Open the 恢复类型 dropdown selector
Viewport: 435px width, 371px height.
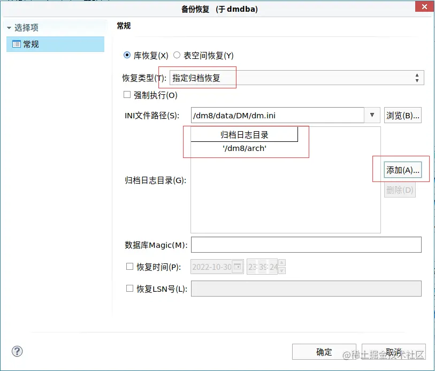tap(417, 77)
